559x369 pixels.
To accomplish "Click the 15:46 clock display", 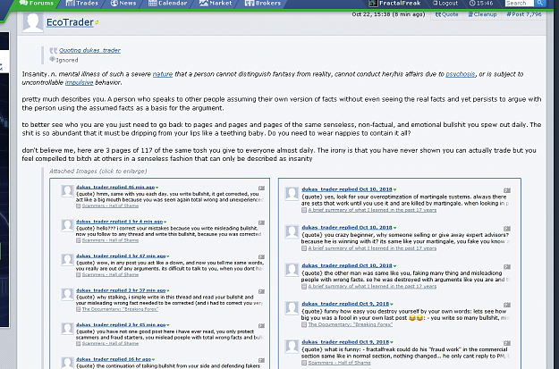I will [x=481, y=4].
